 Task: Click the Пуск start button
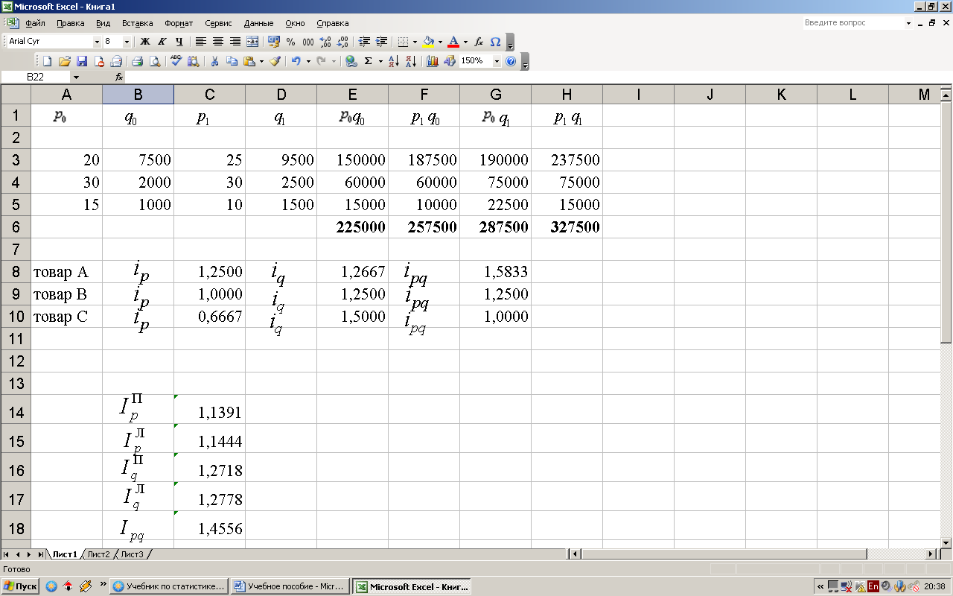coord(20,586)
